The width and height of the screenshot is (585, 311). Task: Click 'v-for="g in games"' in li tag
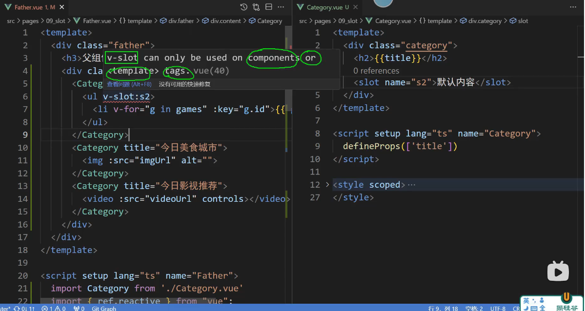160,109
